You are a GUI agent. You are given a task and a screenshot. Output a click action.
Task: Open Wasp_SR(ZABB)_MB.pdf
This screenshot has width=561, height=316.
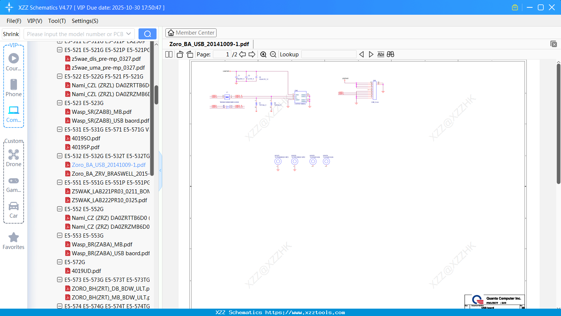(x=102, y=112)
